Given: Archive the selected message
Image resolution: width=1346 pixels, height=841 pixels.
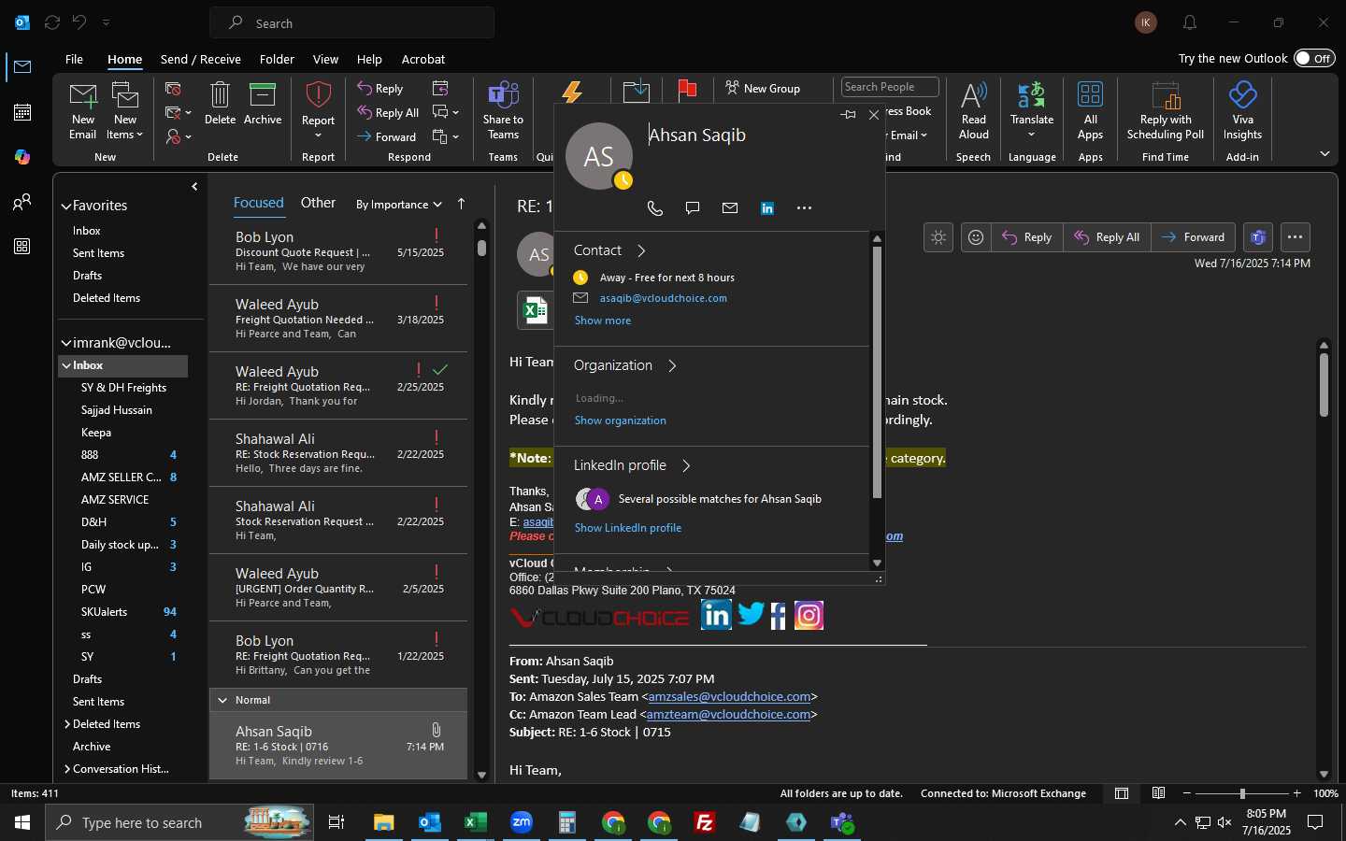Looking at the screenshot, I should pyautogui.click(x=263, y=104).
